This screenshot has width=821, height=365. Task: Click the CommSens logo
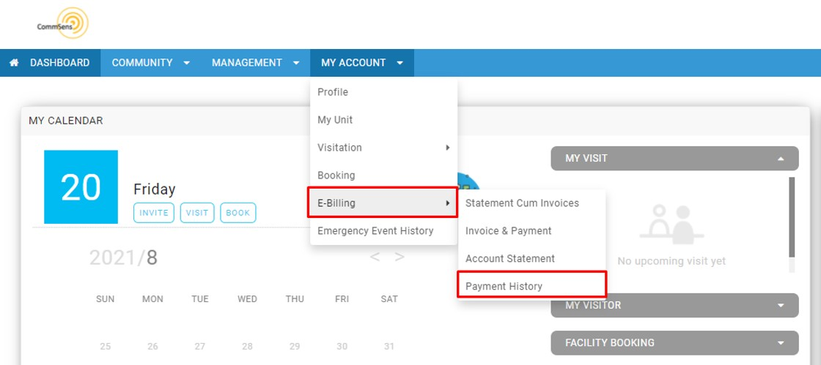[63, 23]
